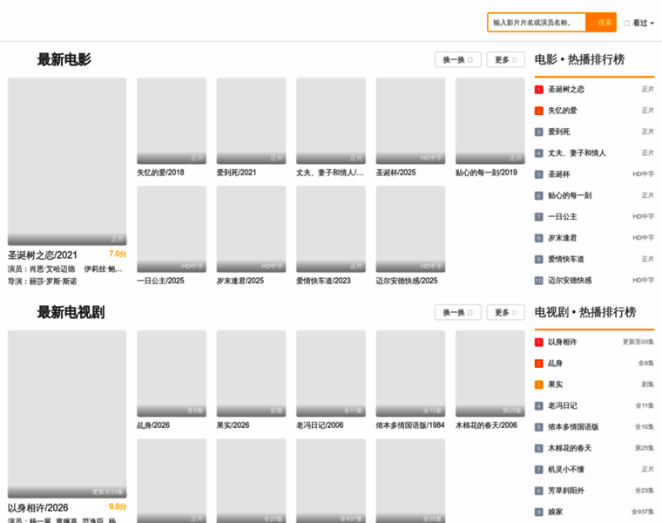The height and width of the screenshot is (523, 662).
Task: Select 圣诞树之恋 in the movie ranking list
Action: 594,89
